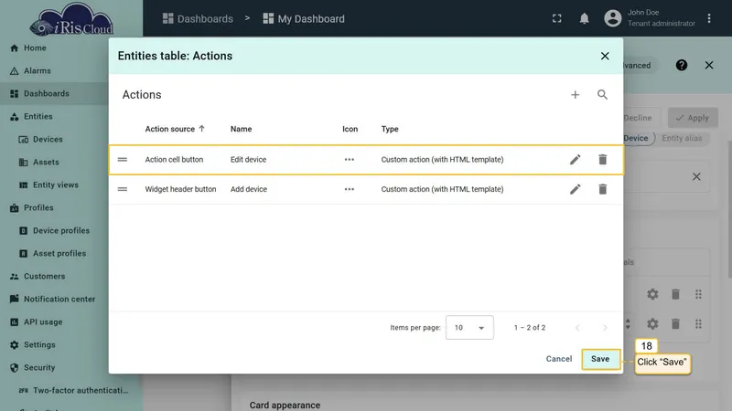The image size is (732, 411).
Task: Open the top bar three-dot menu
Action: coord(708,18)
